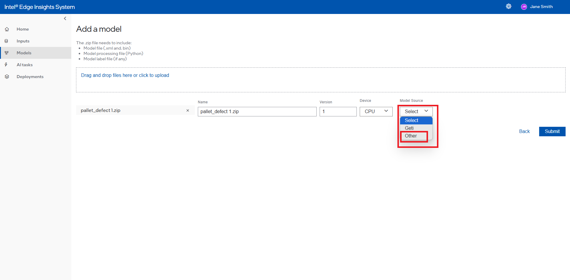Viewport: 570px width, 280px height.
Task: Click the Models sidebar icon
Action: point(7,53)
